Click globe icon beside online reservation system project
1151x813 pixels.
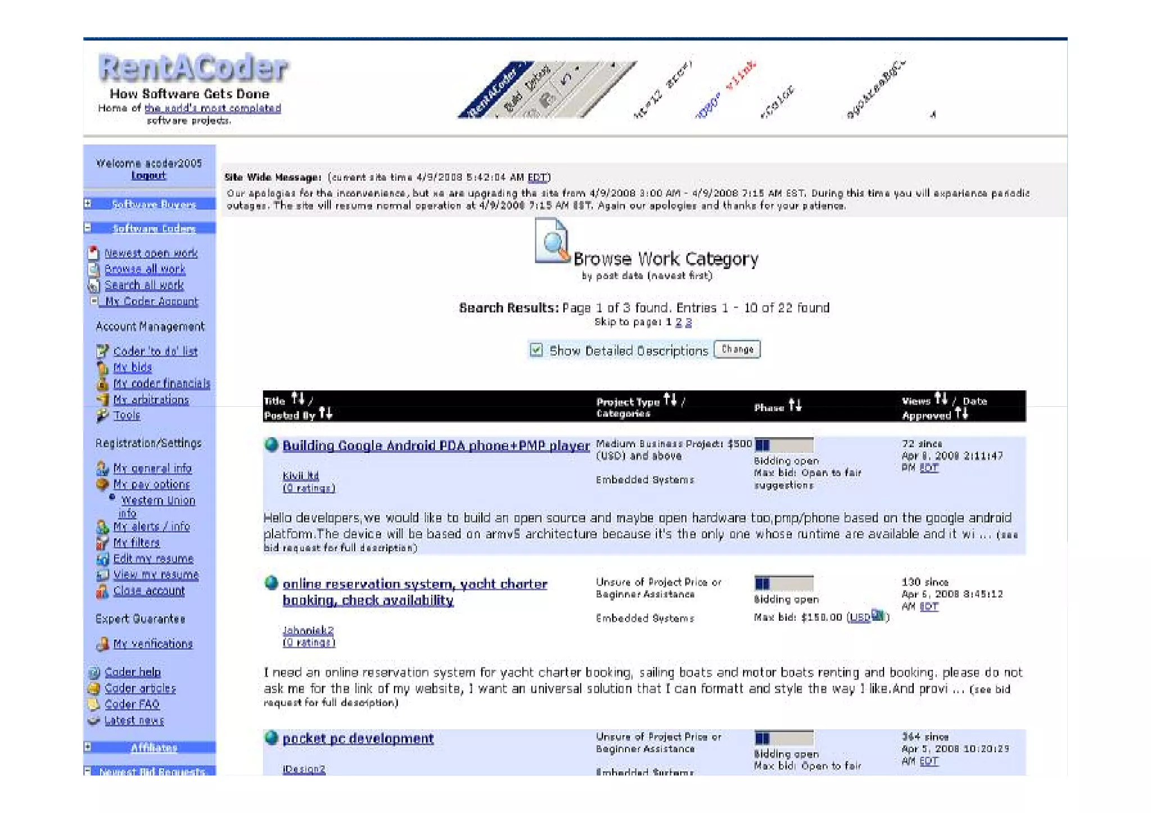271,583
